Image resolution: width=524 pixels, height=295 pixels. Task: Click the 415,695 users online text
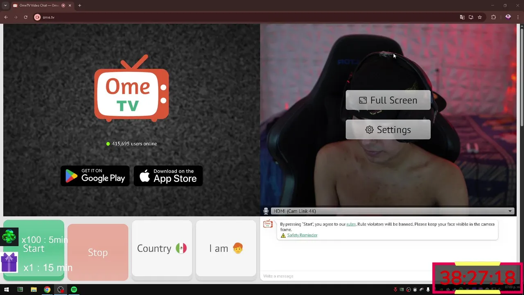coord(134,144)
